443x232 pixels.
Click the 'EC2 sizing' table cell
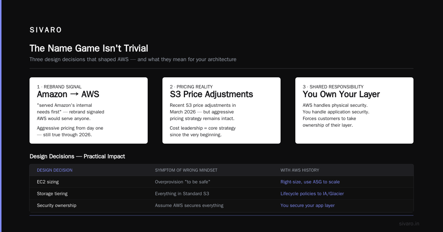[x=48, y=182]
